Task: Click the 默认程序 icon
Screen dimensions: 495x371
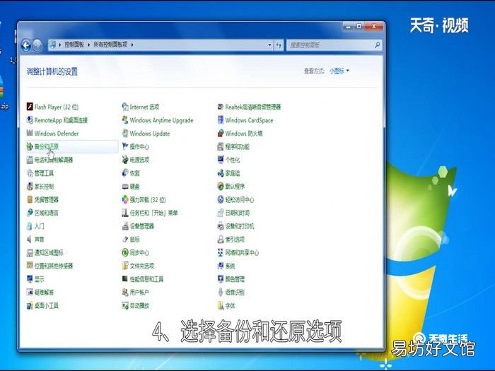Action: coord(221,186)
